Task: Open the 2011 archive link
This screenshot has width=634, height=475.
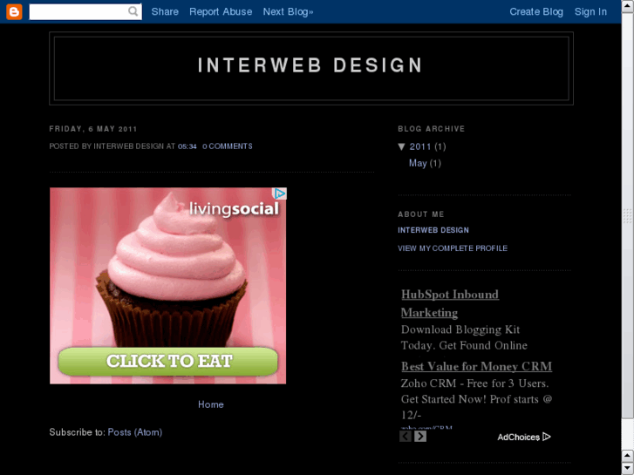Action: pos(420,146)
